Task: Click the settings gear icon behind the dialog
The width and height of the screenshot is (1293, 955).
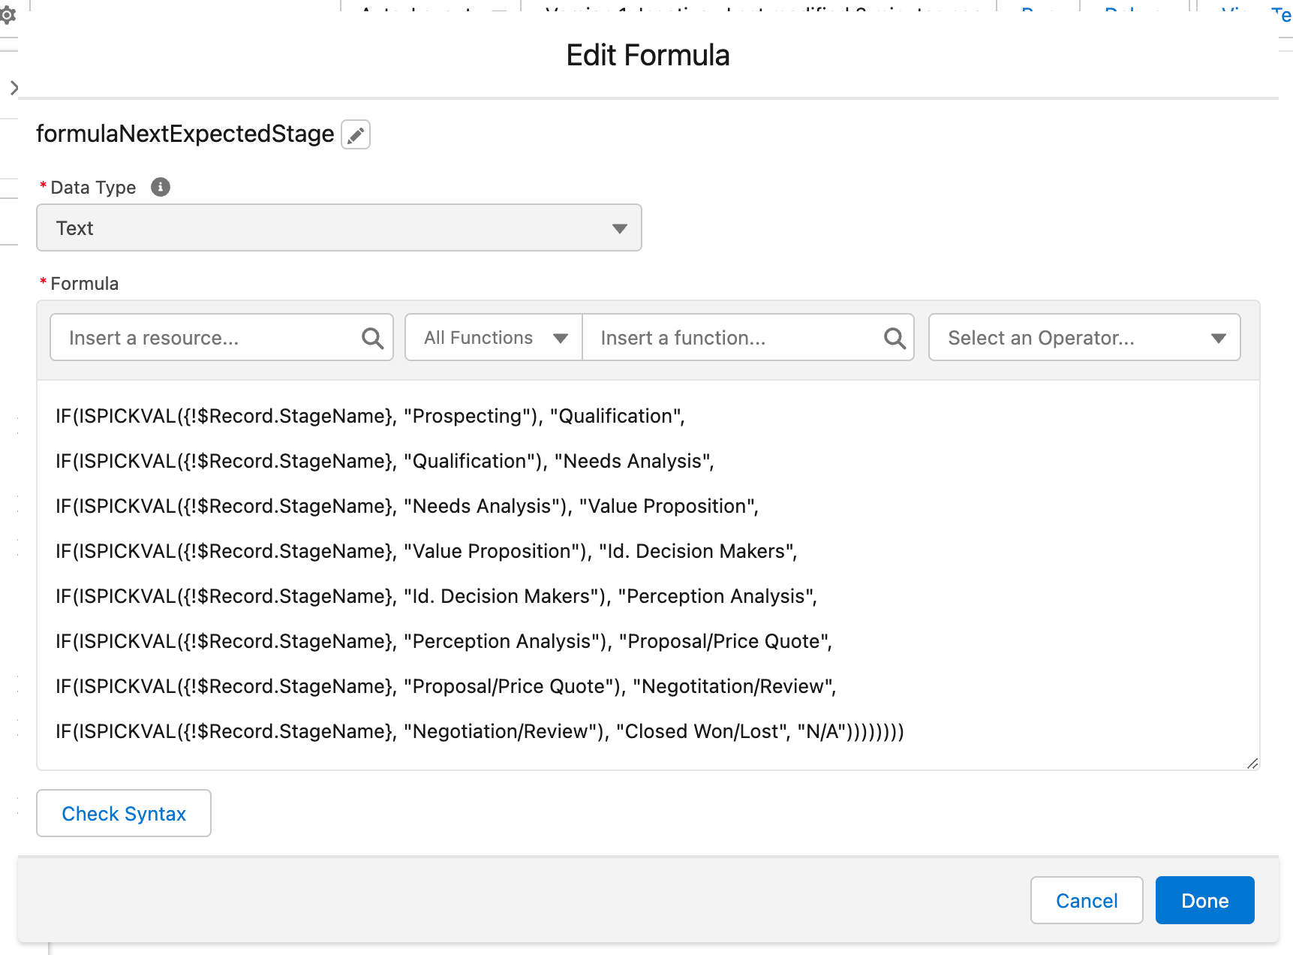Action: coord(8,14)
